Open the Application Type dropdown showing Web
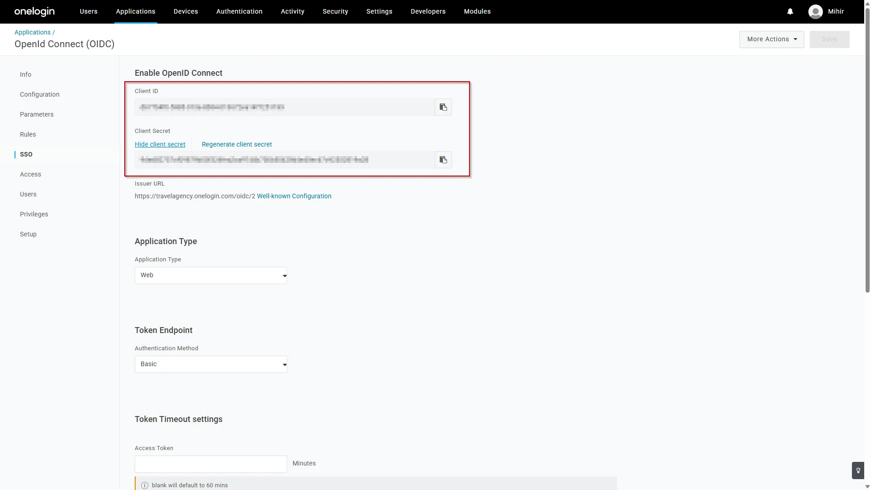This screenshot has height=490, width=871. tap(210, 275)
